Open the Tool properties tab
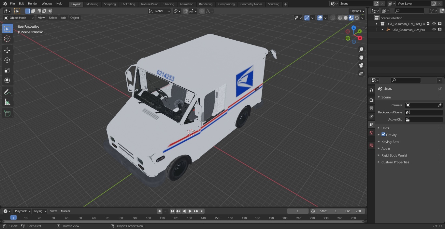Screen dimensions: 445x229 [371, 90]
